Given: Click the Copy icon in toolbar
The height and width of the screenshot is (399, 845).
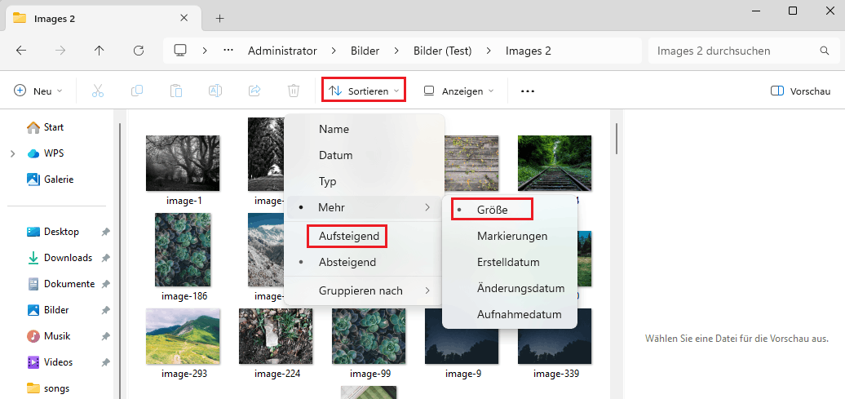Looking at the screenshot, I should [x=137, y=91].
